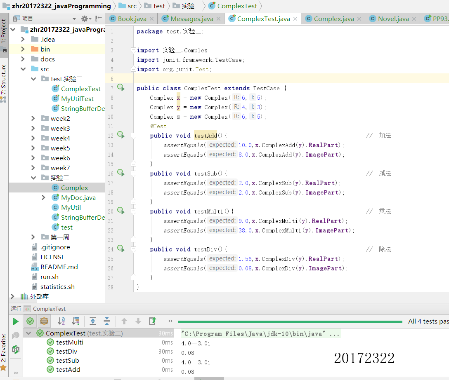Select ComplexTest file in project tree
Screen dimensions: 449x380
(76, 89)
